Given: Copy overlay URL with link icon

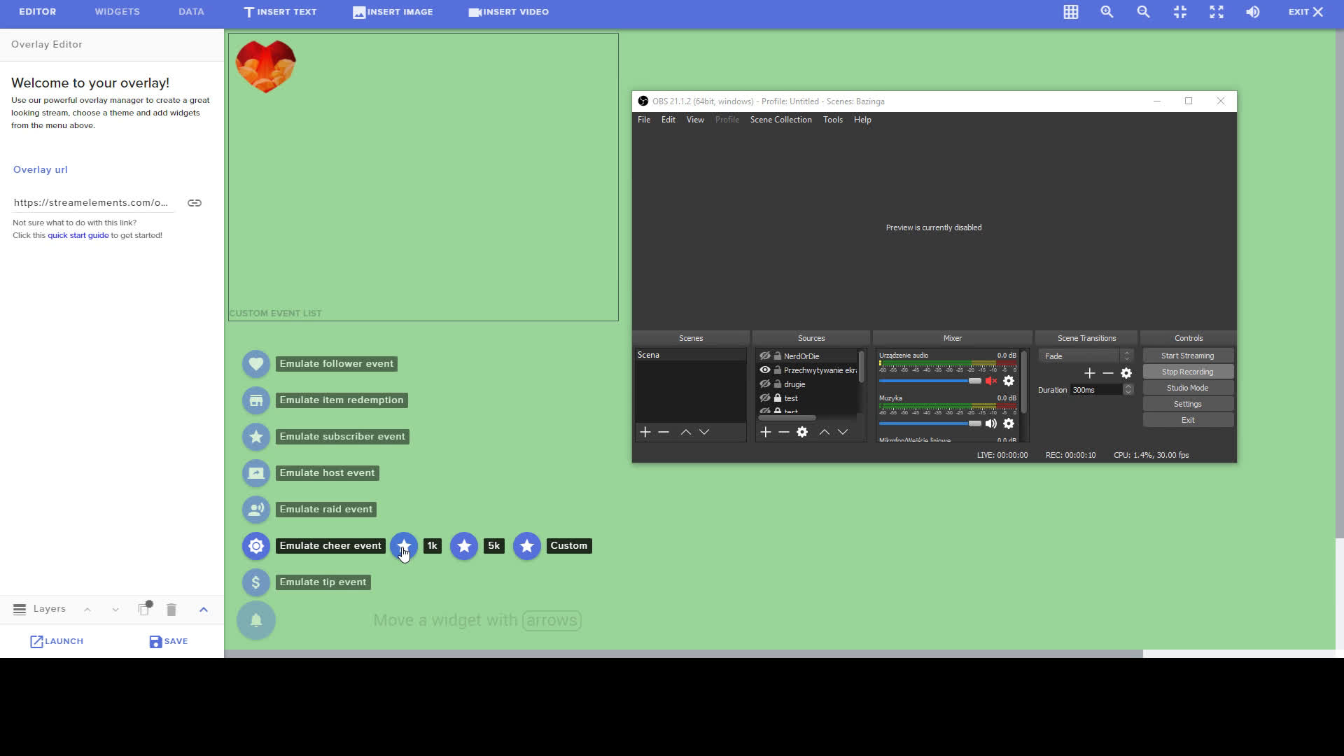Looking at the screenshot, I should [x=195, y=203].
